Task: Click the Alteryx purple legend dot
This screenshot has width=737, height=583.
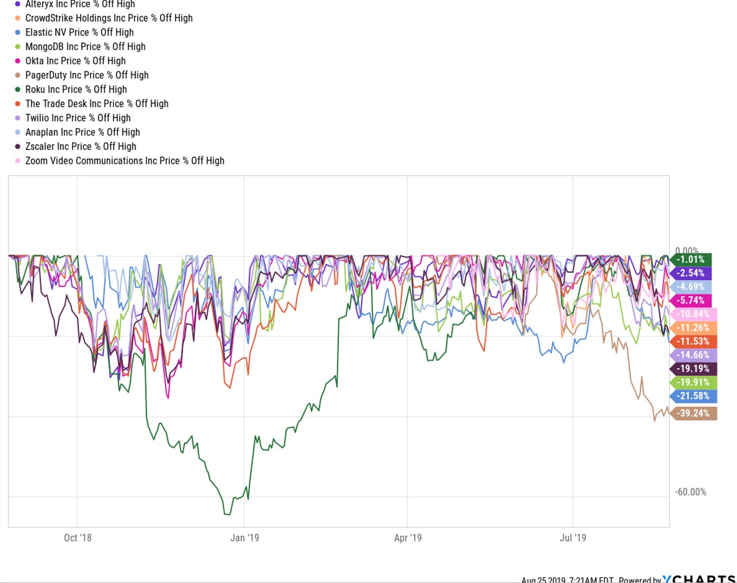Action: tap(18, 4)
